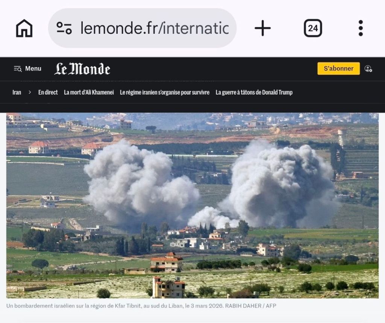Click the Le Monde logo
This screenshot has width=385, height=323.
[82, 69]
